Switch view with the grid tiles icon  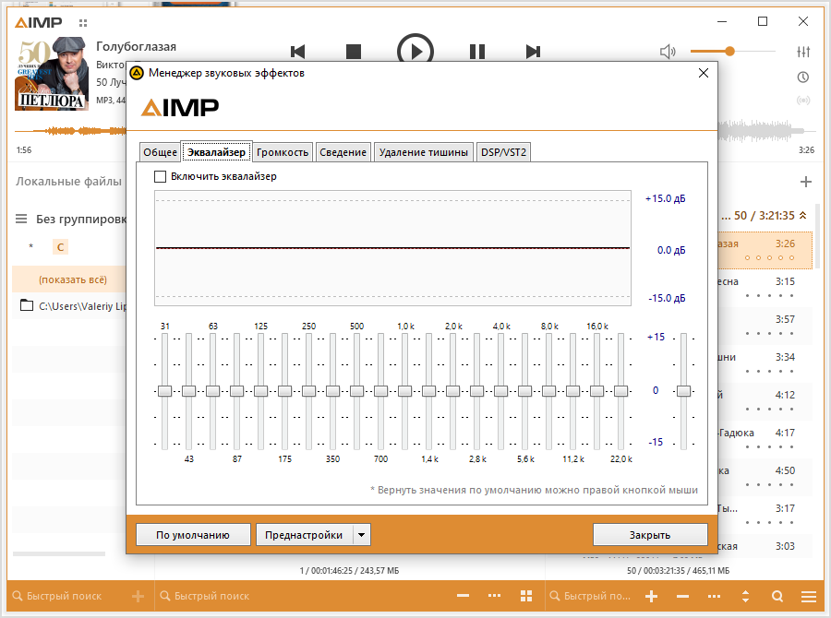(x=526, y=596)
